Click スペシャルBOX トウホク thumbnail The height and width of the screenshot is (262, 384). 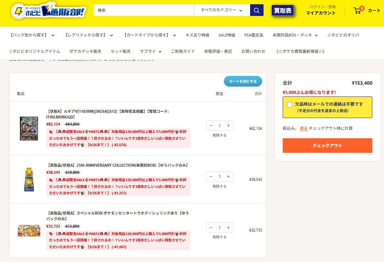[x=29, y=230]
